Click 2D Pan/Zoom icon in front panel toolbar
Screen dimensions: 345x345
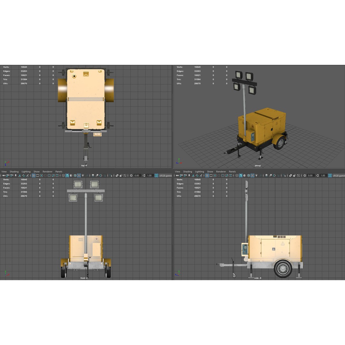[x=24, y=175]
